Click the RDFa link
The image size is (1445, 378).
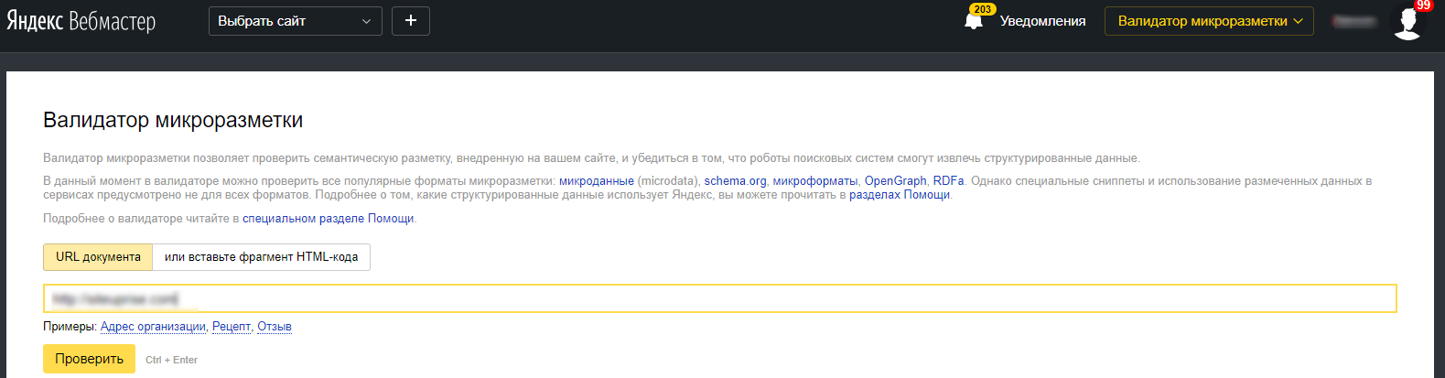[948, 181]
